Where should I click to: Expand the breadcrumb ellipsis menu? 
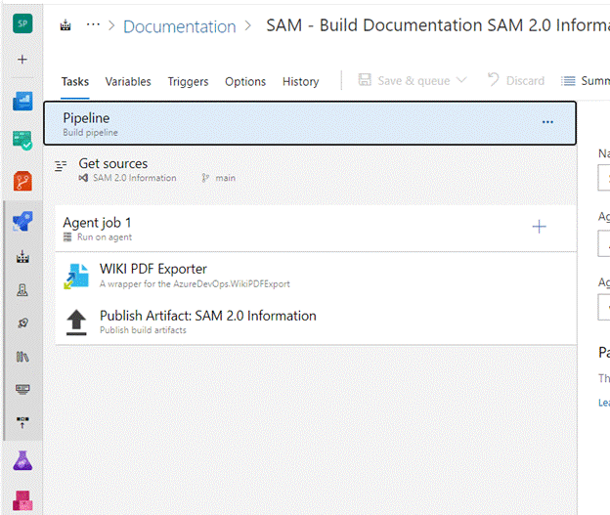coord(93,25)
